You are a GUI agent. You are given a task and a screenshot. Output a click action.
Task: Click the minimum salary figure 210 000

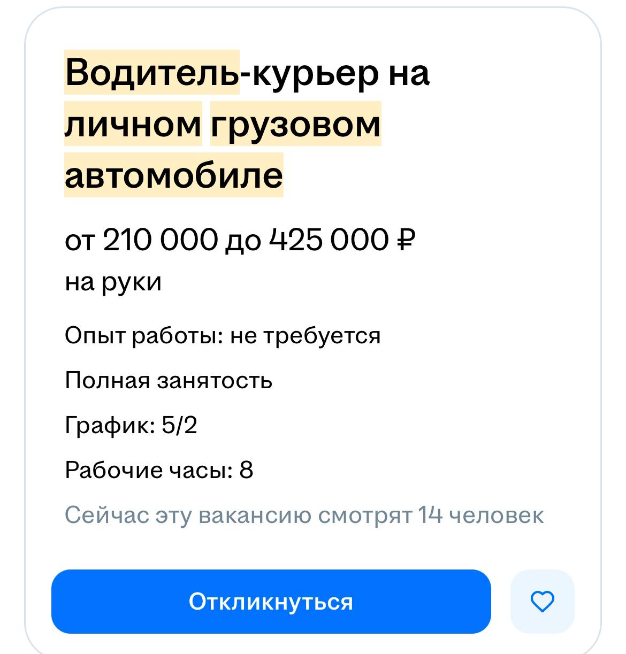161,240
